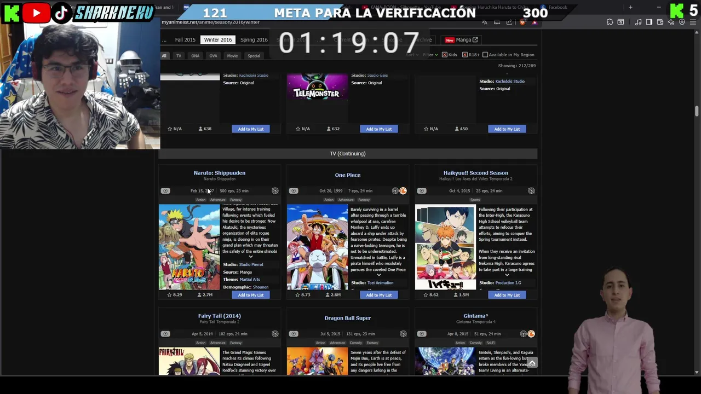Screen dimensions: 701x394
Task: Select the Movie type filter tab
Action: click(232, 56)
